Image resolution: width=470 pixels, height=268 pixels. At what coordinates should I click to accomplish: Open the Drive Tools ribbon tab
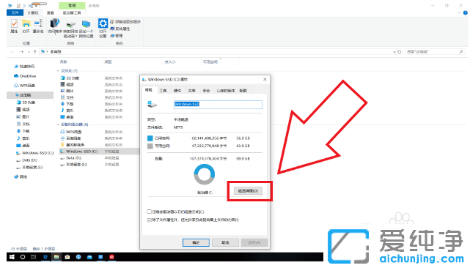[x=72, y=13]
